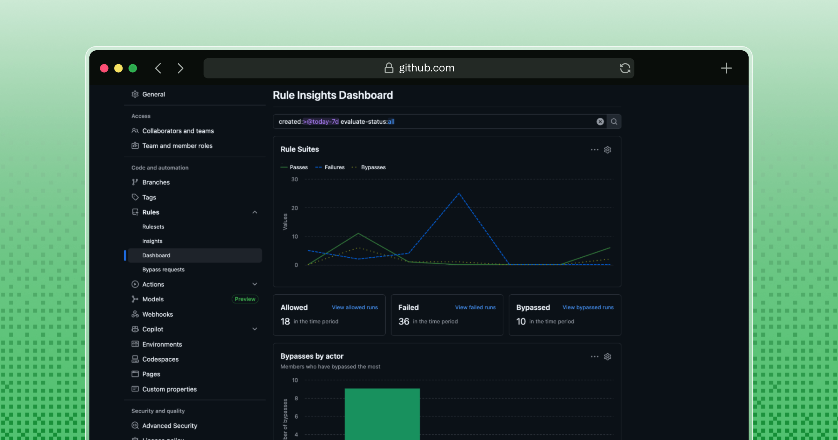Click the Branches icon in sidebar
838x440 pixels.
pos(135,182)
